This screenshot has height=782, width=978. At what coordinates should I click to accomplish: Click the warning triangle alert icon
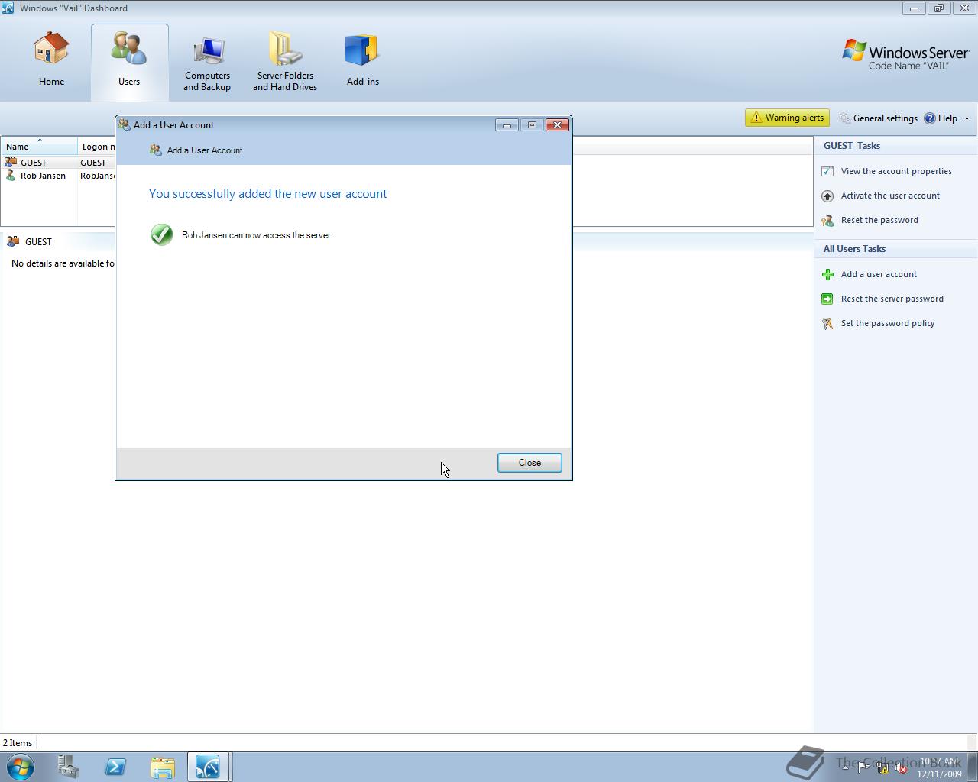tap(756, 118)
